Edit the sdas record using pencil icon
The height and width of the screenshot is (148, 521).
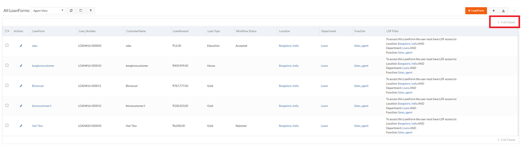pyautogui.click(x=21, y=46)
